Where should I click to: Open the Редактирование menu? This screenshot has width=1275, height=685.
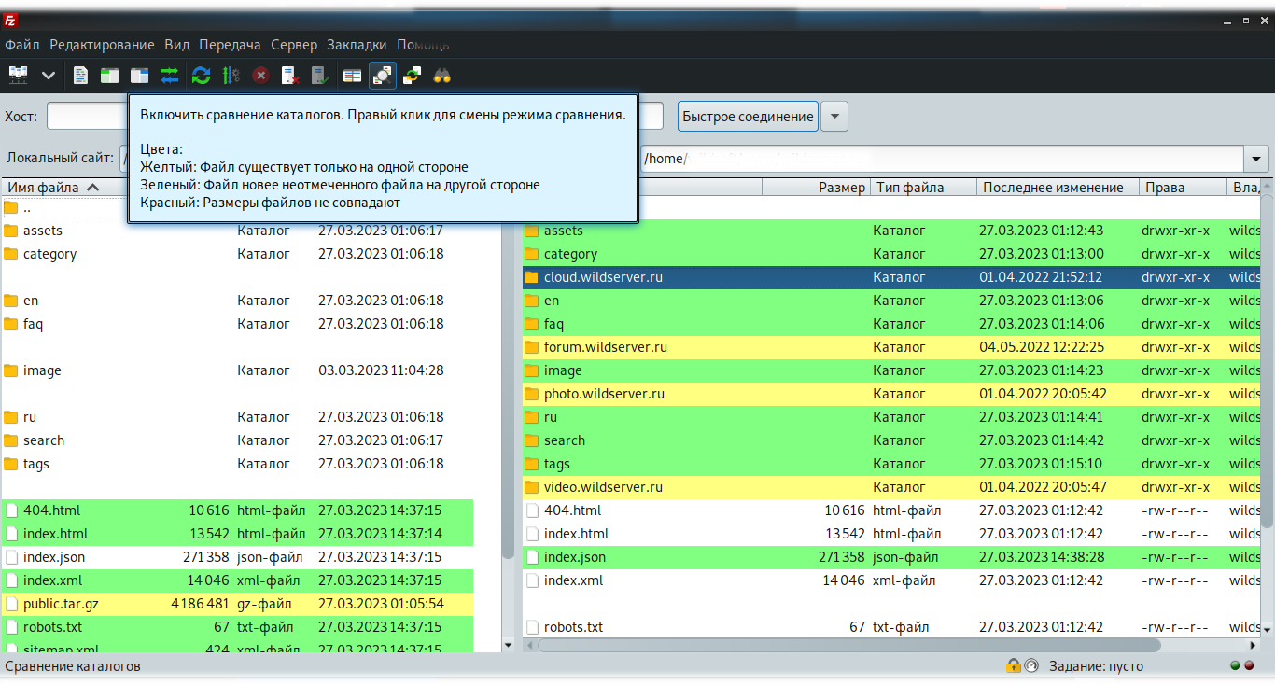click(102, 45)
